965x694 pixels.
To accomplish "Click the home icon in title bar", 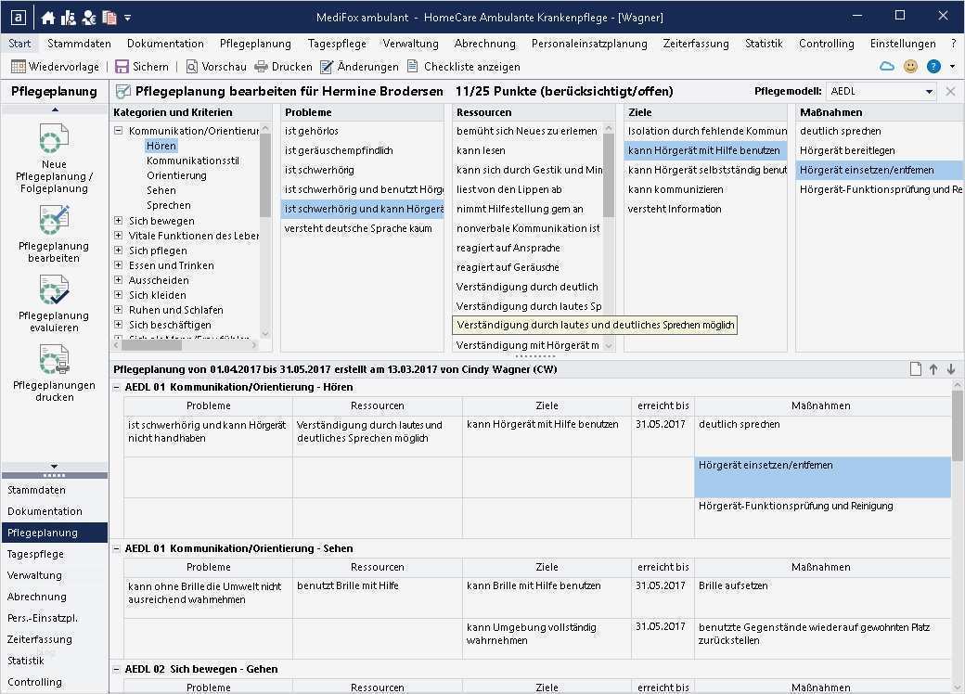I will (x=48, y=18).
